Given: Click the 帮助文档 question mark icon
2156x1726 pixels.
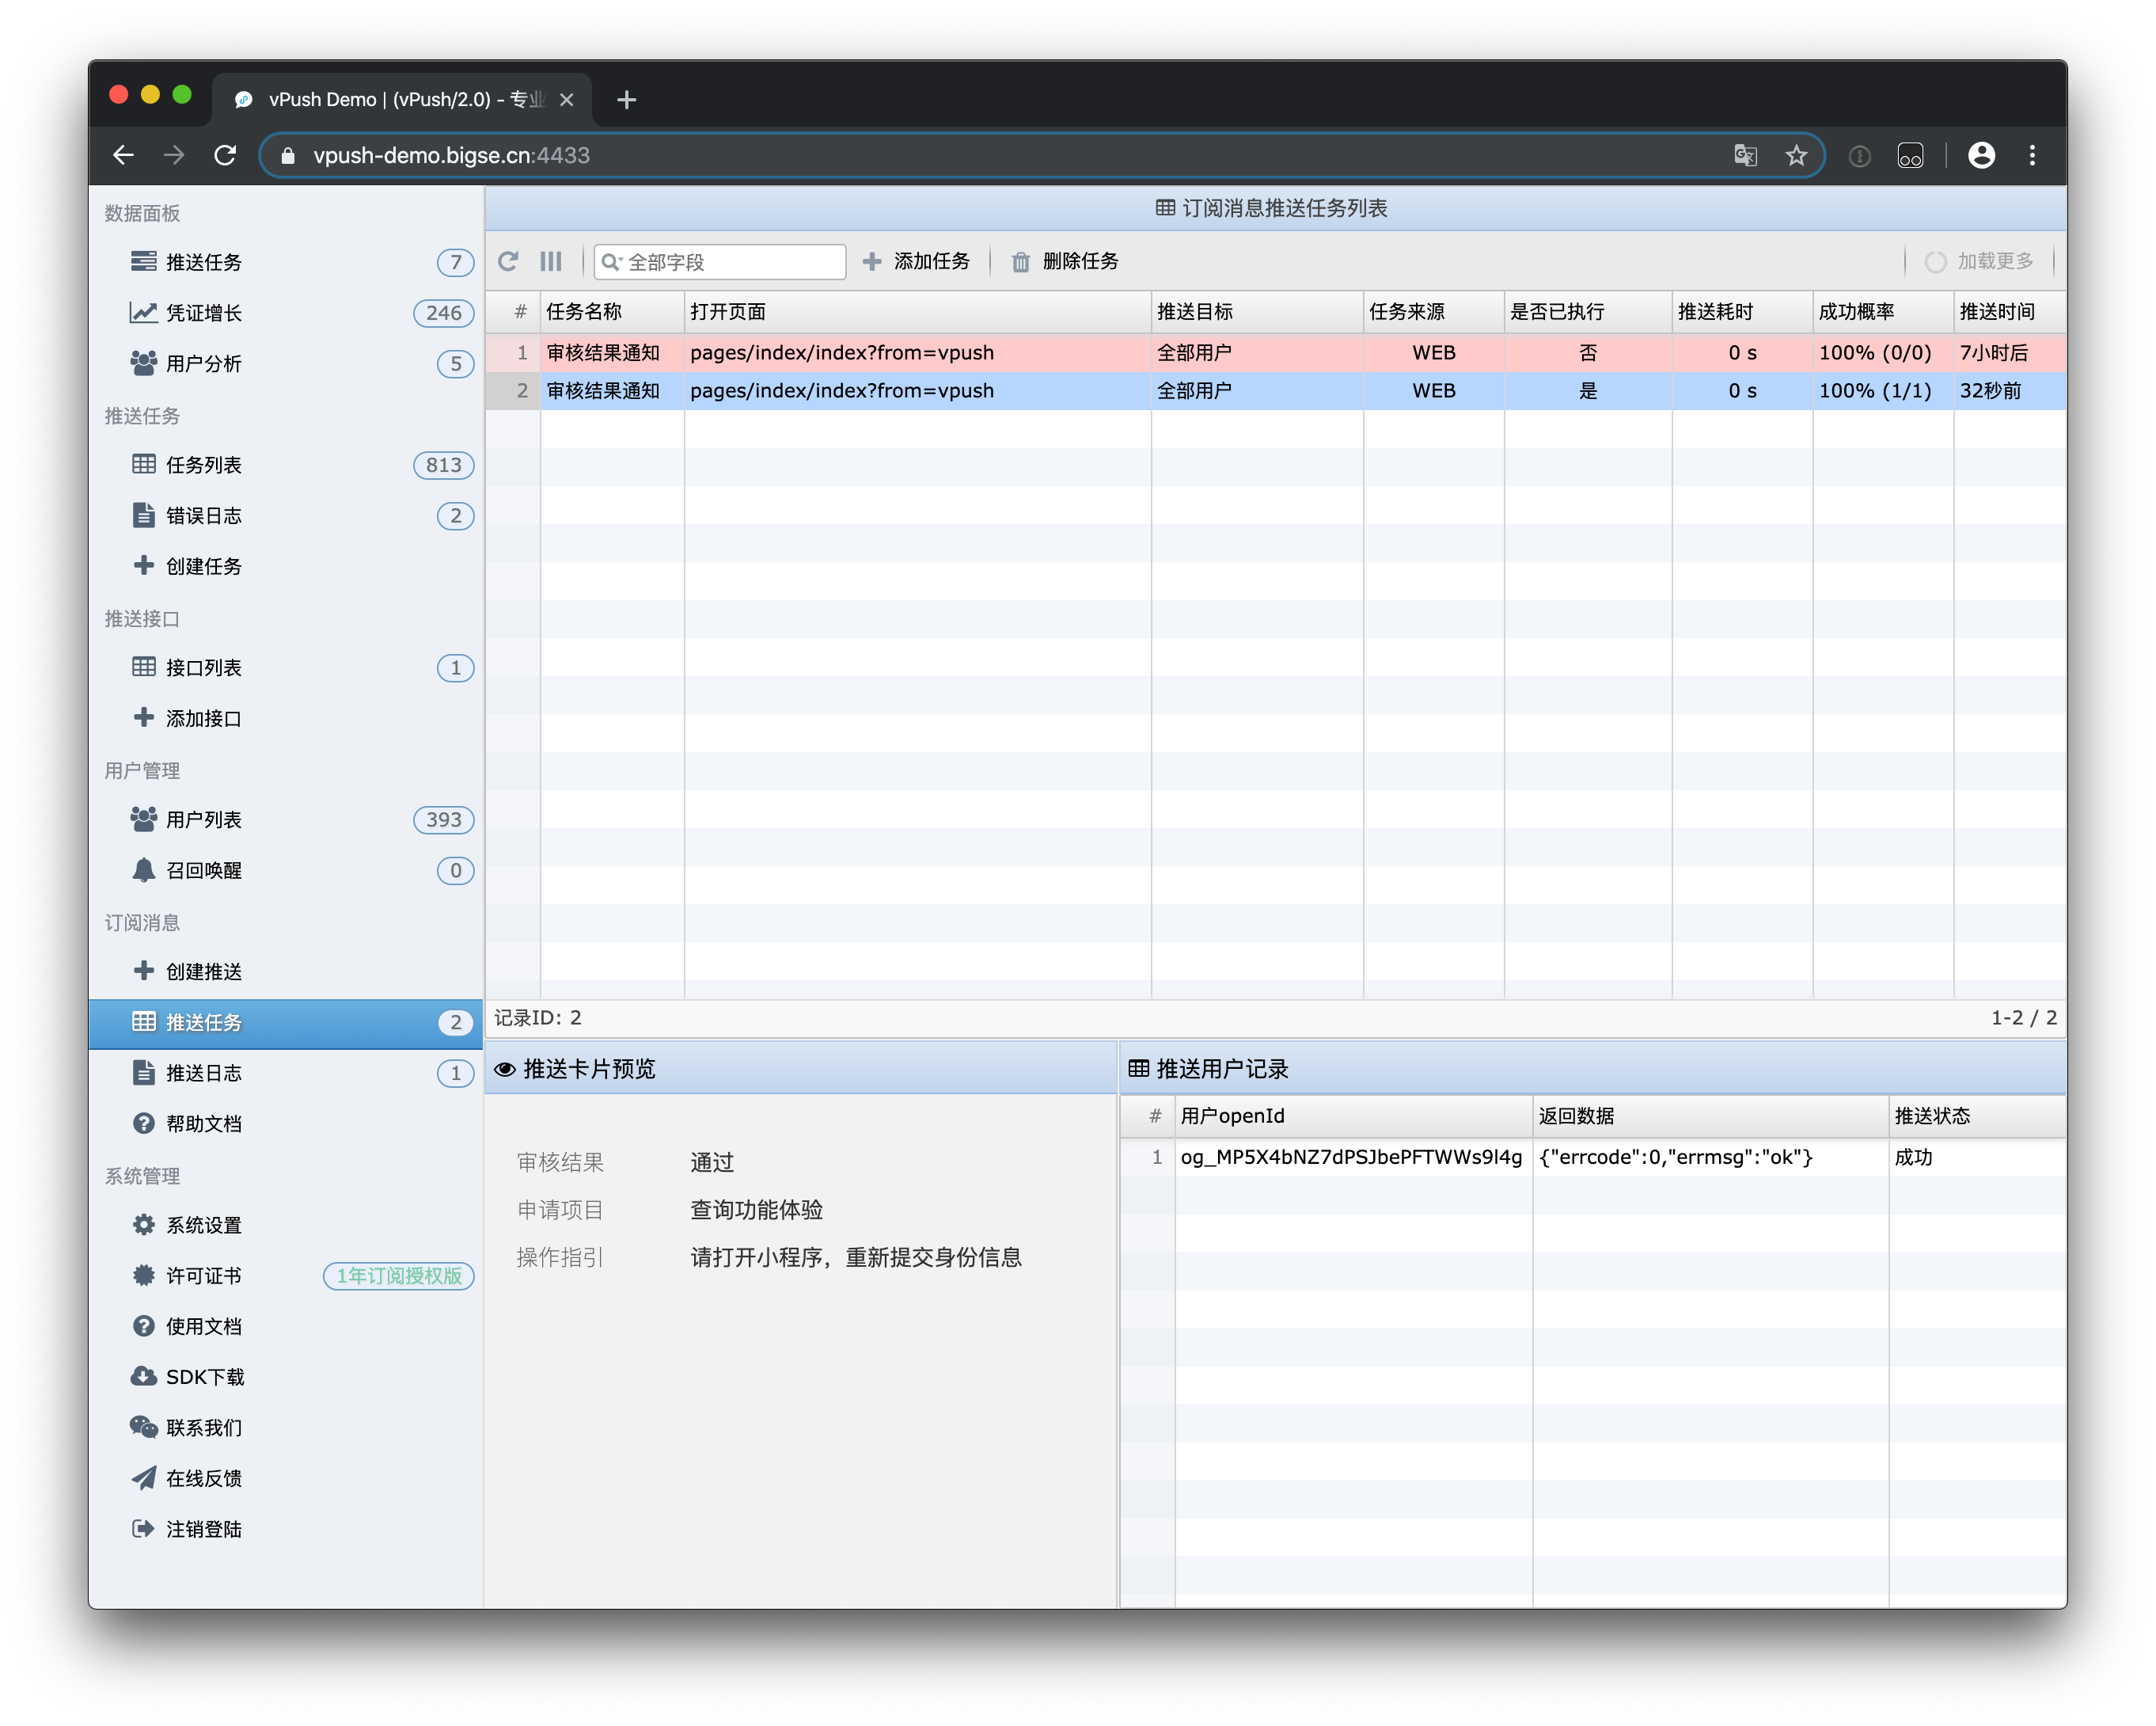Looking at the screenshot, I should pos(144,1123).
